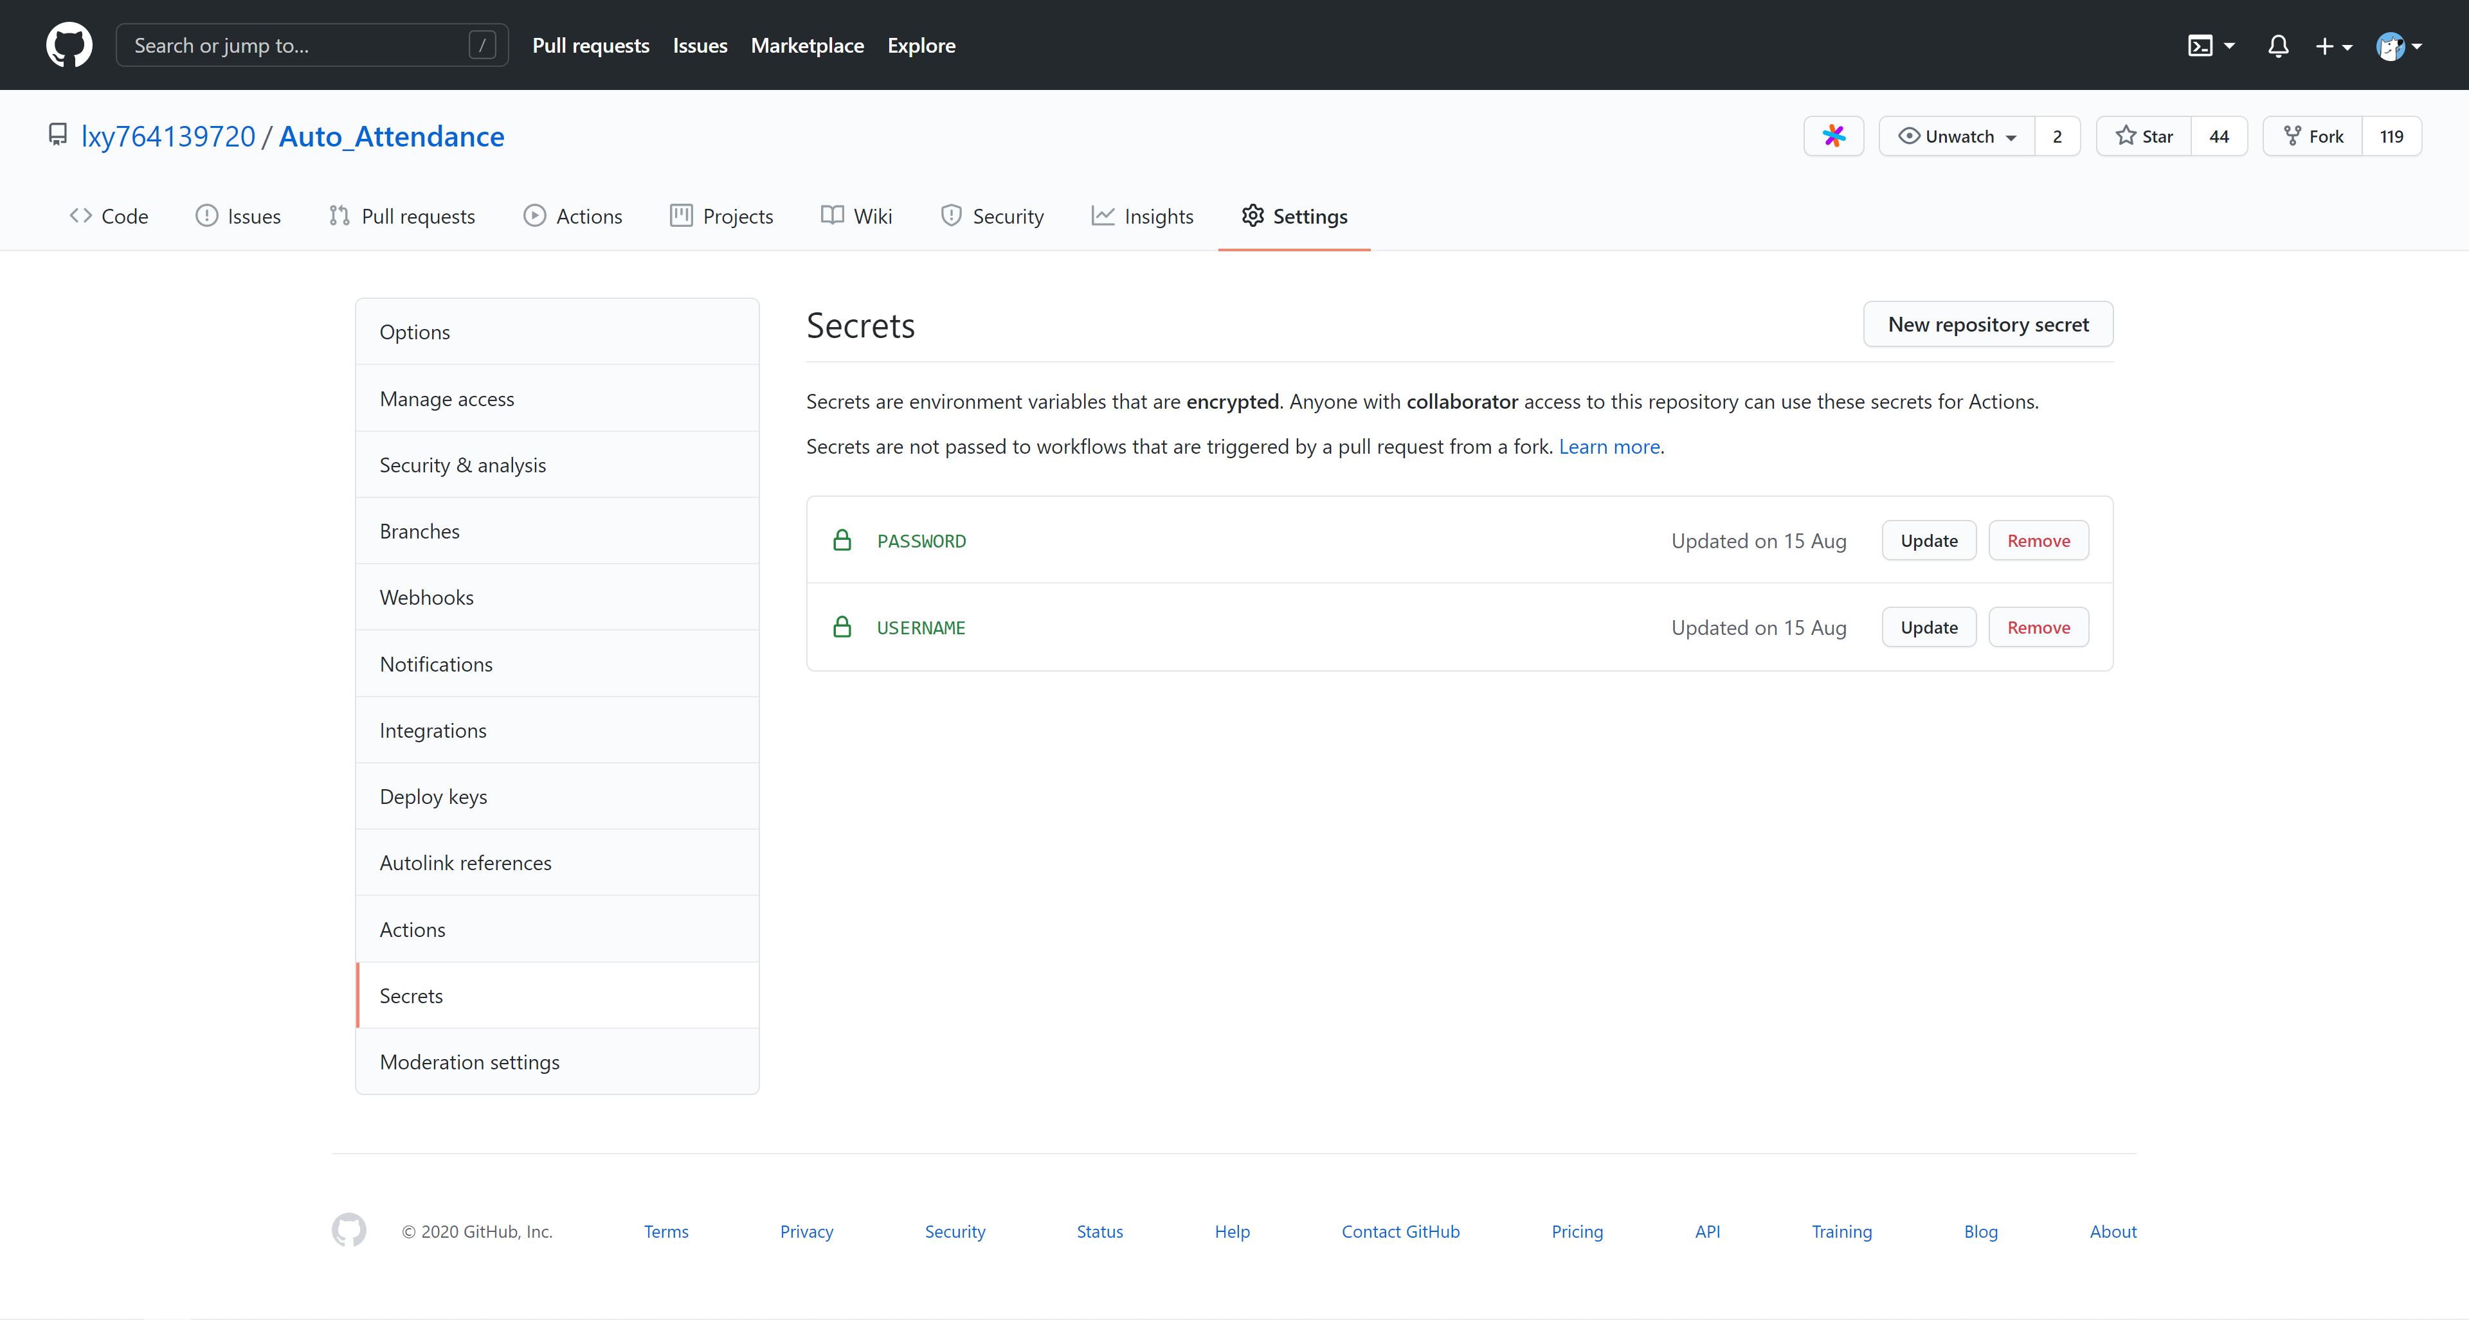Switch to the repository Pull requests tab
This screenshot has height=1320, width=2469.
(402, 217)
